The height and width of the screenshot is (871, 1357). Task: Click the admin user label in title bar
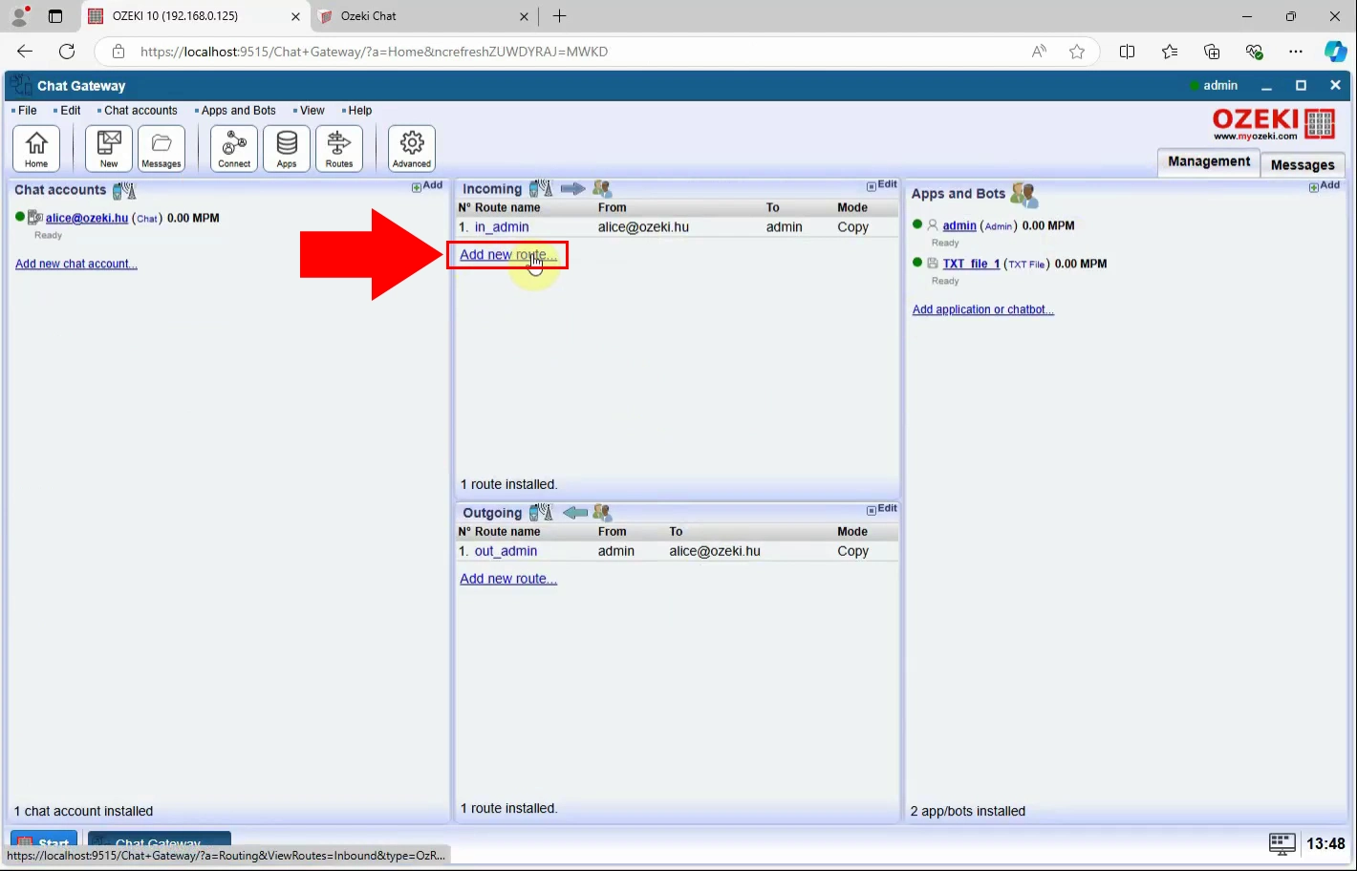click(1220, 86)
